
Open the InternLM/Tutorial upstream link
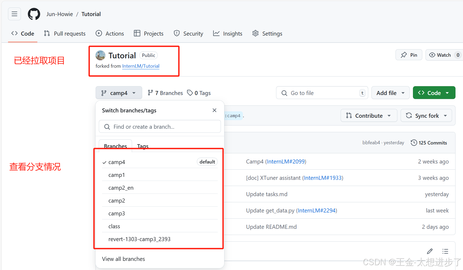point(141,66)
